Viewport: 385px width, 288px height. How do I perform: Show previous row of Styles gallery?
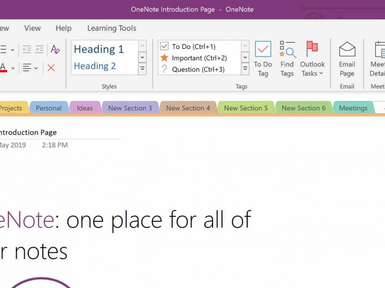[x=142, y=46]
